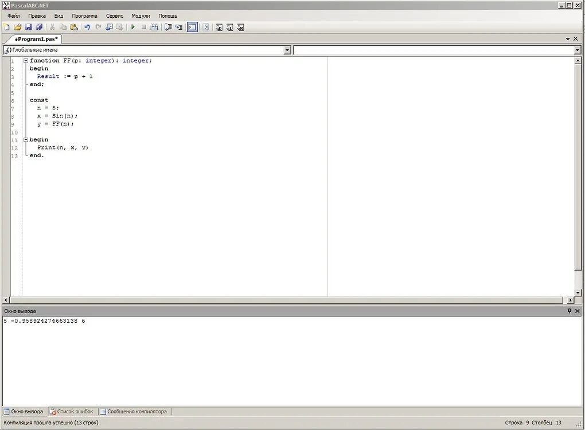
Task: Save the file with the single-disk icon
Action: click(x=28, y=27)
